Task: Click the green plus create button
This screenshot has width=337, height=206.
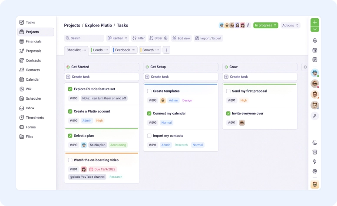Action: [315, 22]
